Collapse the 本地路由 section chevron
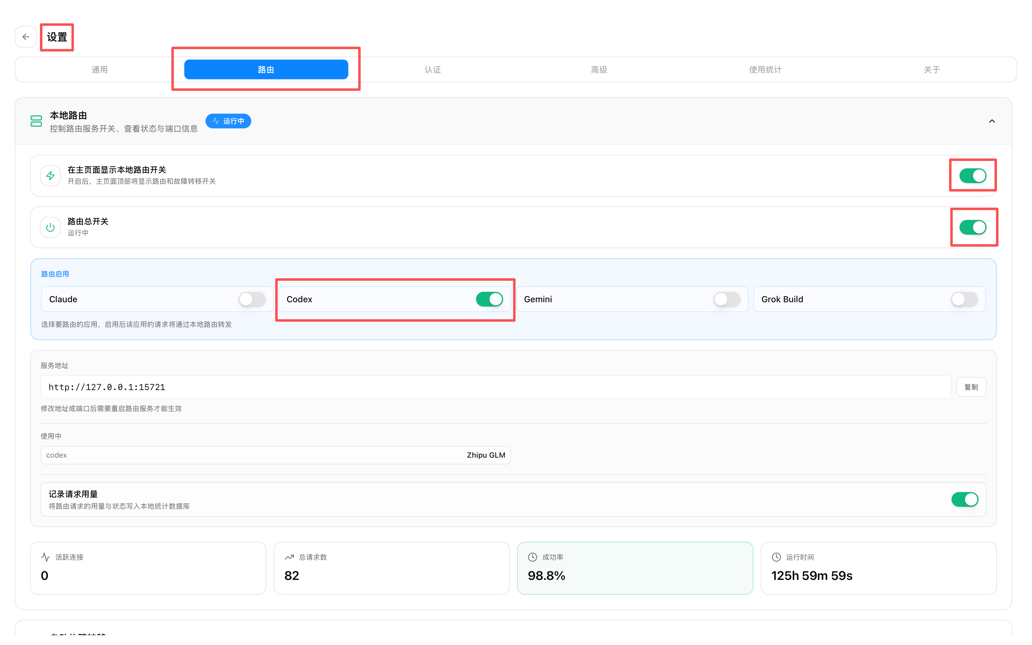 pos(992,121)
